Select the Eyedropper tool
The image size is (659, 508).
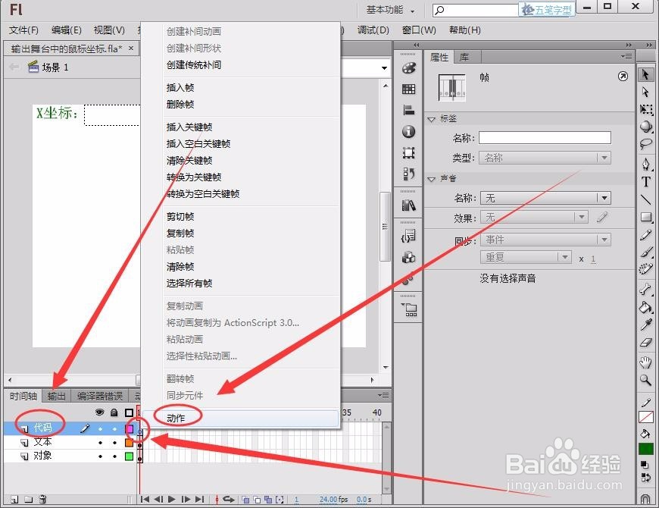coord(645,325)
